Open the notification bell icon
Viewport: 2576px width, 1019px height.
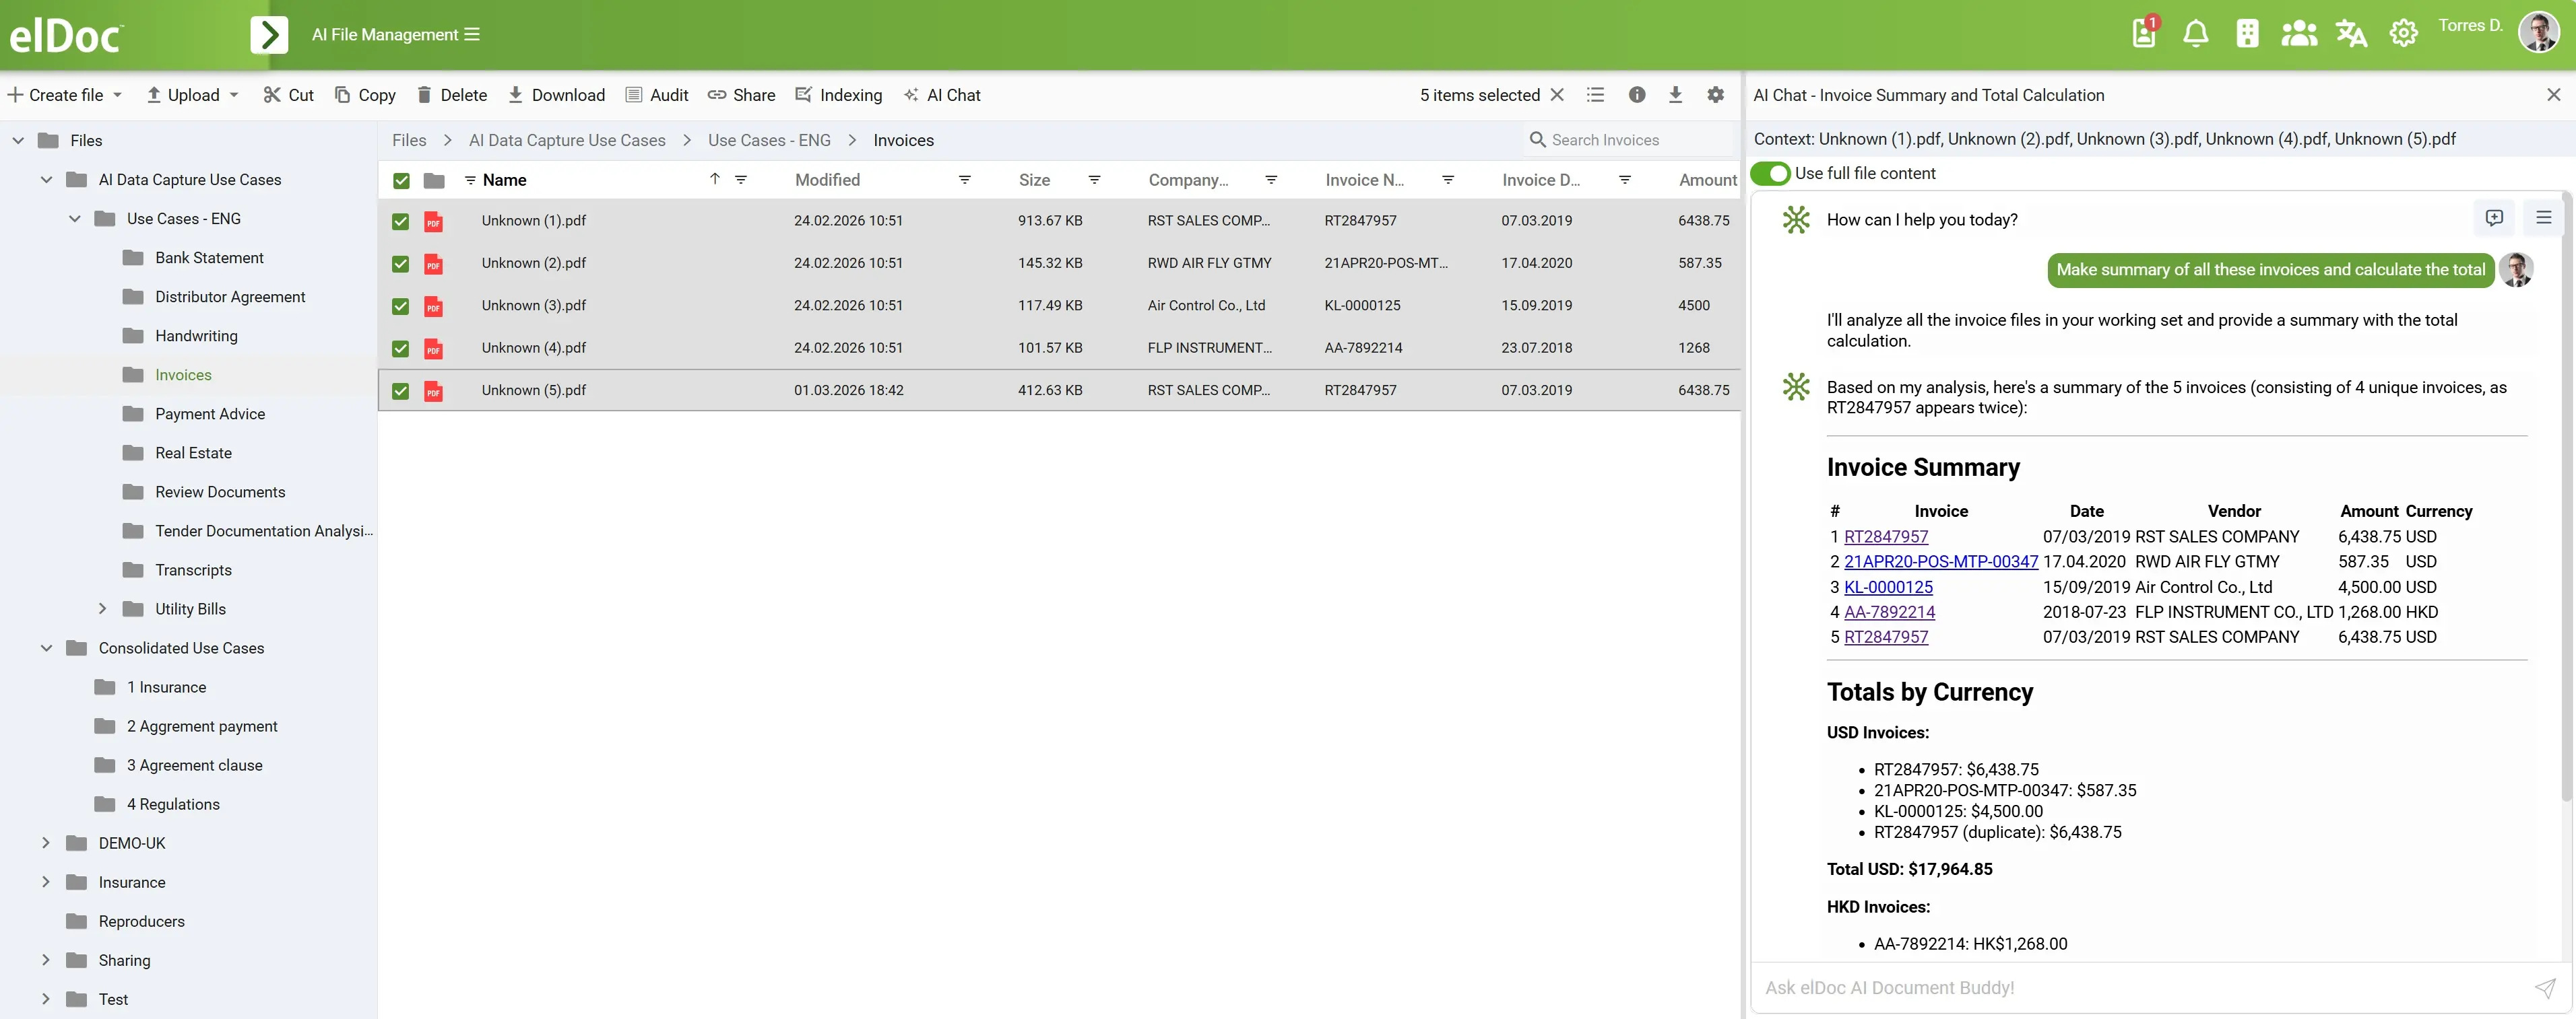(x=2195, y=34)
